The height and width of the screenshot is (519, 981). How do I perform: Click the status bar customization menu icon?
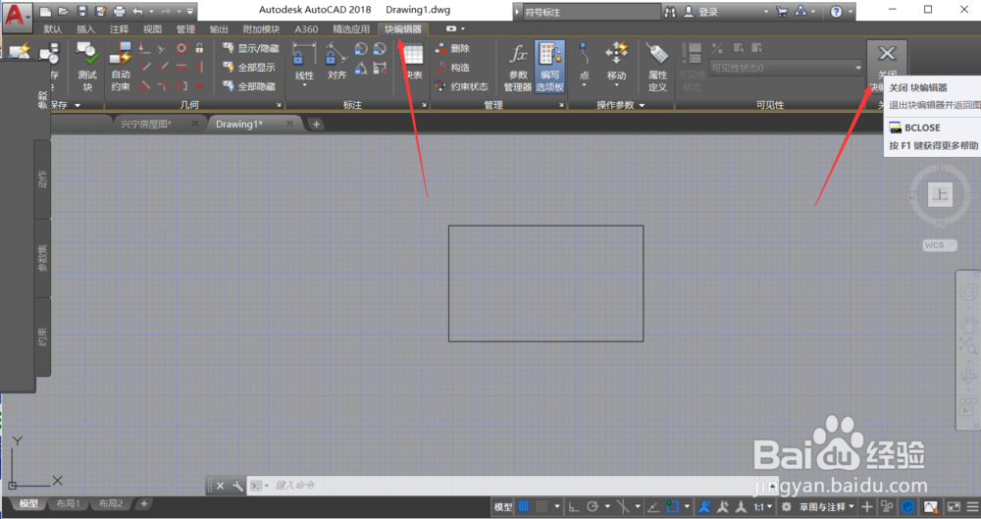tap(971, 506)
